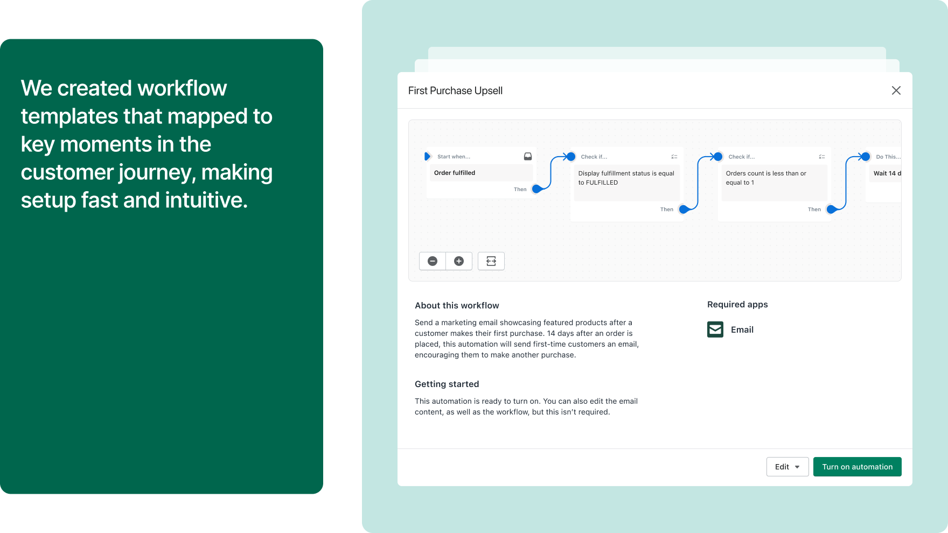Click the Then connector dot on Order fulfilled
948x533 pixels.
pos(536,189)
